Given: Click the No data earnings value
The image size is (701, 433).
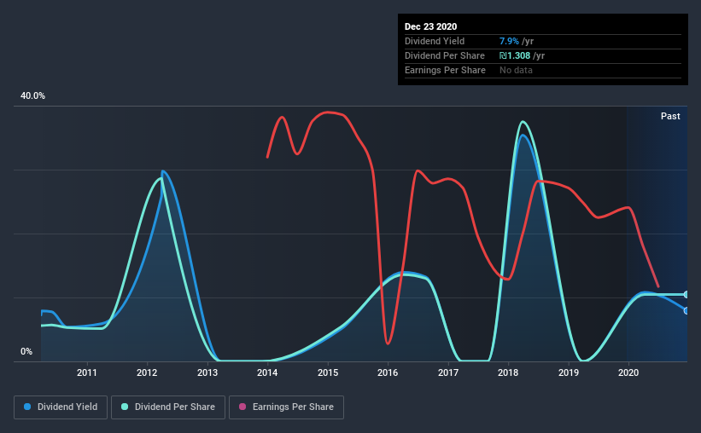Looking at the screenshot, I should coord(516,70).
